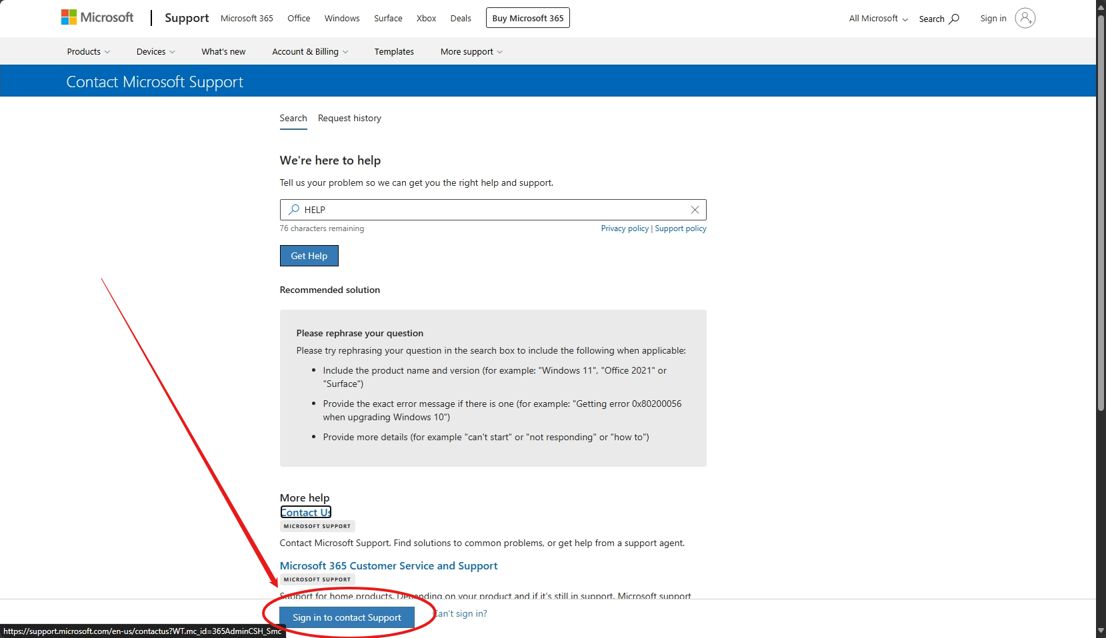This screenshot has width=1106, height=638.
Task: Click the Contact Microsoft Support heading
Action: [155, 82]
